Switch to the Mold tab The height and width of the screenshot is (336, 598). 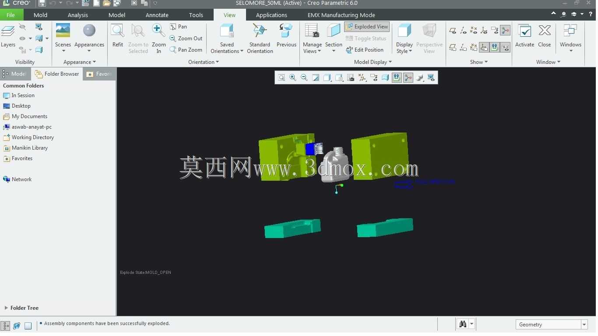coord(40,15)
